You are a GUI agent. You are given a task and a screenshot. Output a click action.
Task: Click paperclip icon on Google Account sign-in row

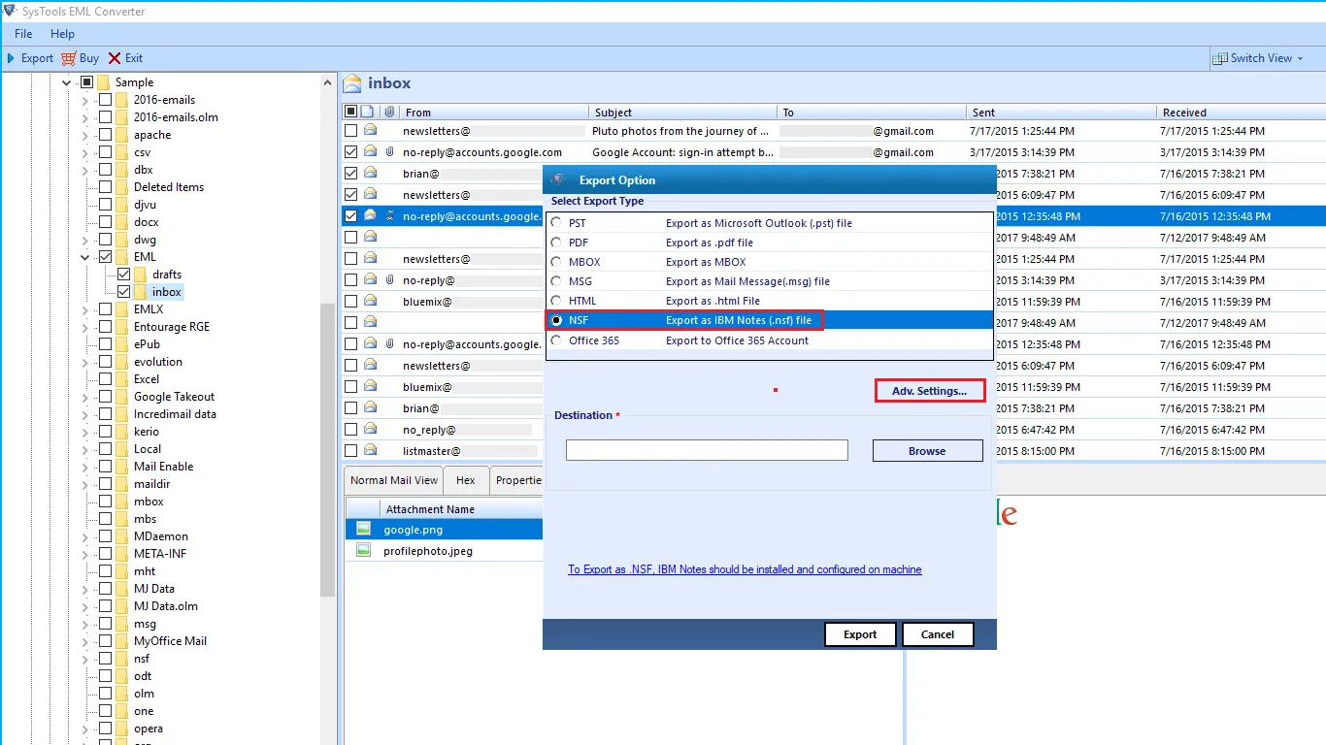tap(389, 152)
